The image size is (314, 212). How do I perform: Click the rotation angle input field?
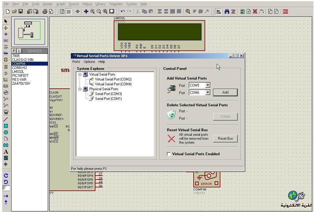click(x=6, y=188)
